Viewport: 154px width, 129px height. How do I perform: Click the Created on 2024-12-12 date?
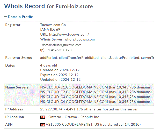tap(60, 70)
